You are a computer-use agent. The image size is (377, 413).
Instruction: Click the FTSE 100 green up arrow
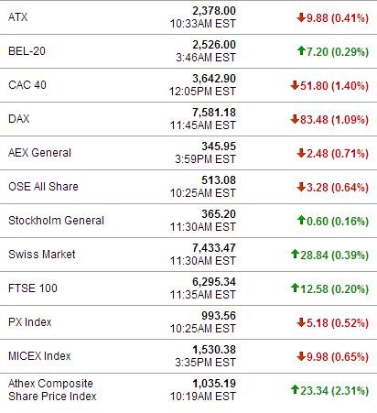[295, 288]
